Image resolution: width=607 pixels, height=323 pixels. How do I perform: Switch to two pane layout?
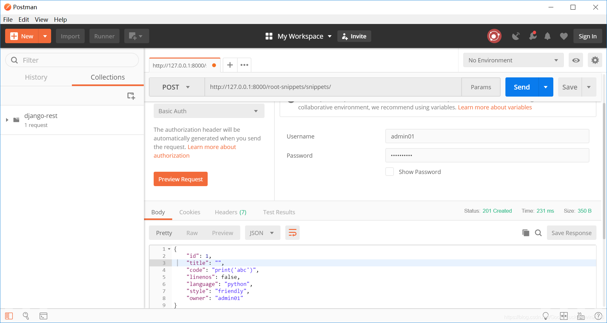pos(564,316)
